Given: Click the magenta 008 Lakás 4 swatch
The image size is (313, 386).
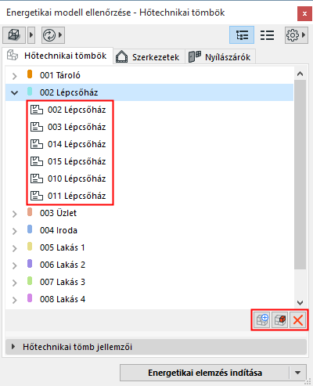Looking at the screenshot, I should click(x=30, y=298).
